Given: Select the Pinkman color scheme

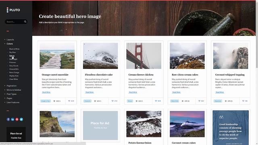Looking at the screenshot, I should point(12,62).
